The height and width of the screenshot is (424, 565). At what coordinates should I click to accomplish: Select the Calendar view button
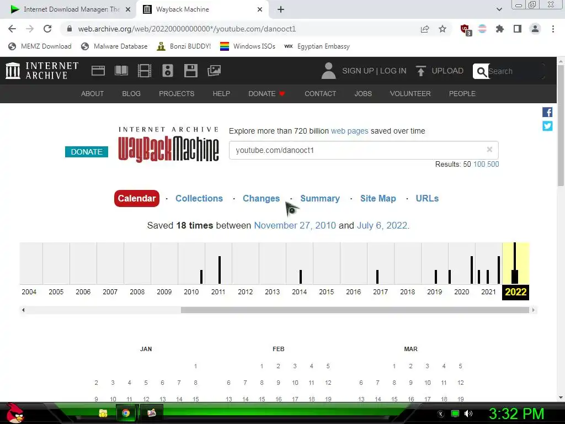[137, 198]
